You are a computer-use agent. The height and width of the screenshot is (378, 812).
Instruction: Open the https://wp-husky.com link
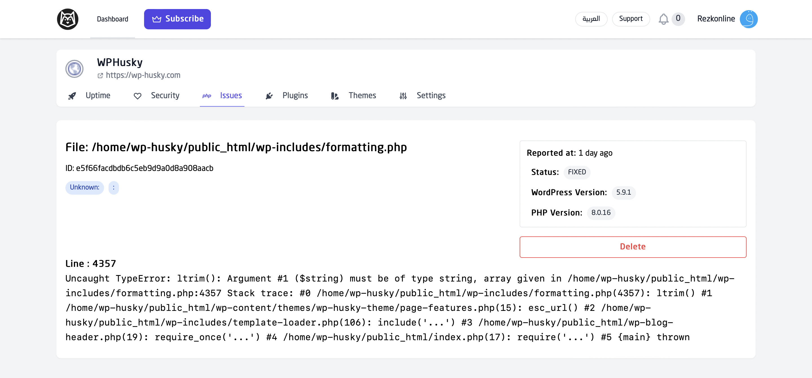point(143,75)
